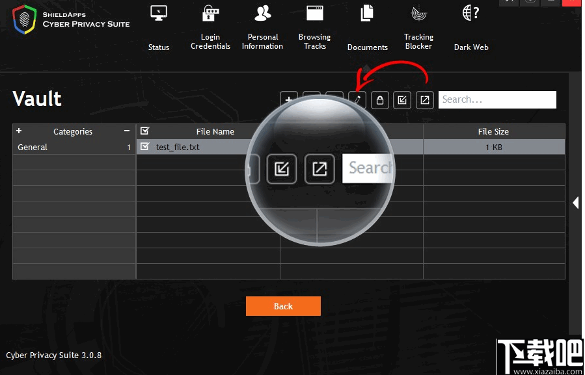Select the Login Credentials padlock icon

[x=210, y=13]
